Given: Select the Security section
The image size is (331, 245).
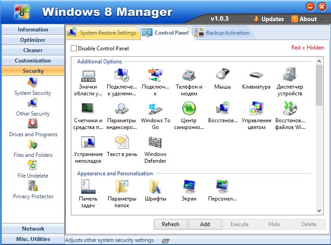Looking at the screenshot, I should click(x=33, y=71).
